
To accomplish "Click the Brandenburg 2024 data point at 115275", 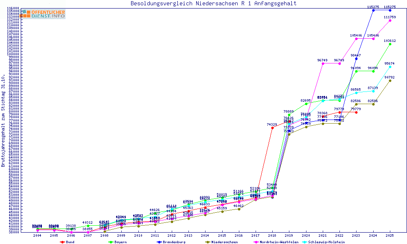I will pos(373,10).
